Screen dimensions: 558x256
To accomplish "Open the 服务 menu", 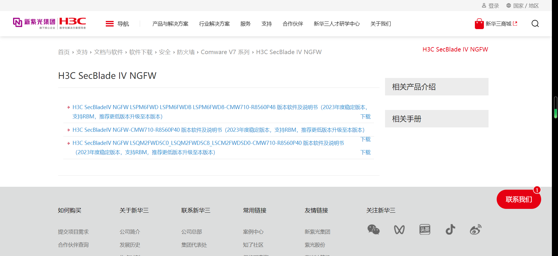I will (246, 24).
